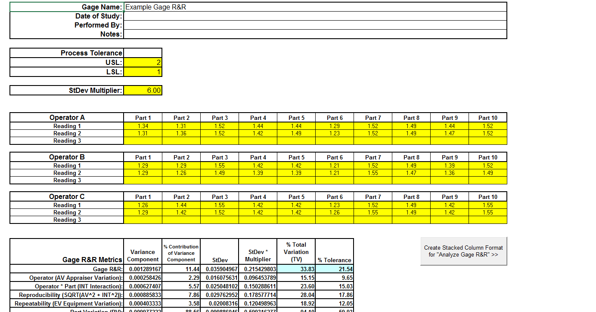Select the Repeatability (EV Equipment Variation) row label
Viewport: 596px width, 312px height.
(67, 303)
